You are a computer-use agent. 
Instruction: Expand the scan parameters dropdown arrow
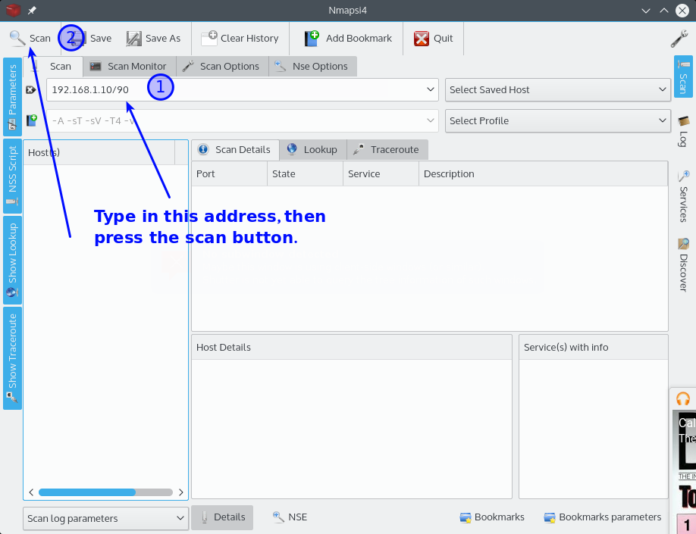click(x=430, y=120)
